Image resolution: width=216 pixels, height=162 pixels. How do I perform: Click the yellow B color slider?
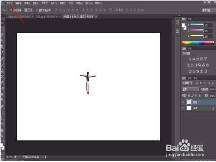197,35
